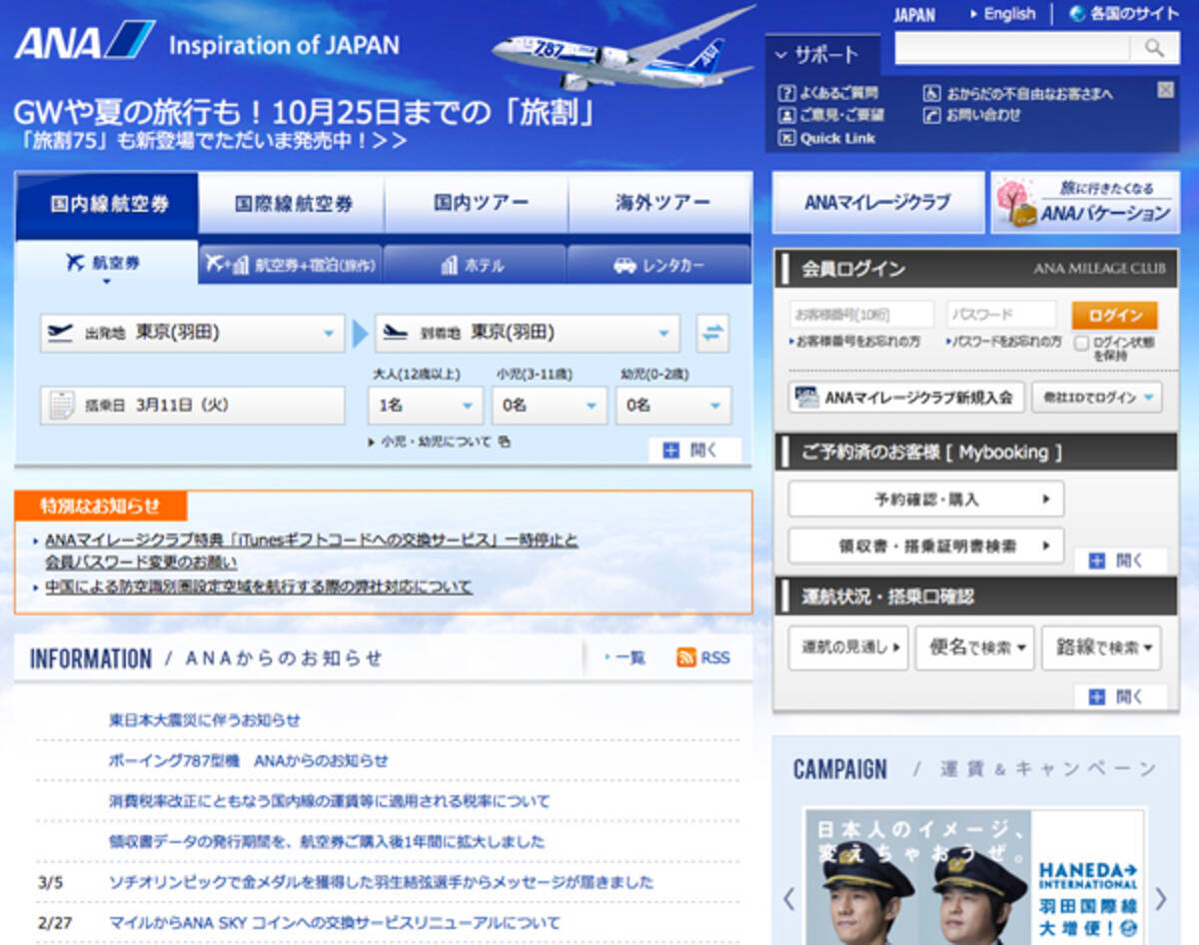The width and height of the screenshot is (1199, 945).
Task: Open the 大人 adult passenger count dropdown
Action: click(426, 406)
